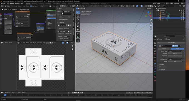Image resolution: width=189 pixels, height=101 pixels.
Task: Click image editor zoom magnifier icon
Action: click(x=73, y=46)
